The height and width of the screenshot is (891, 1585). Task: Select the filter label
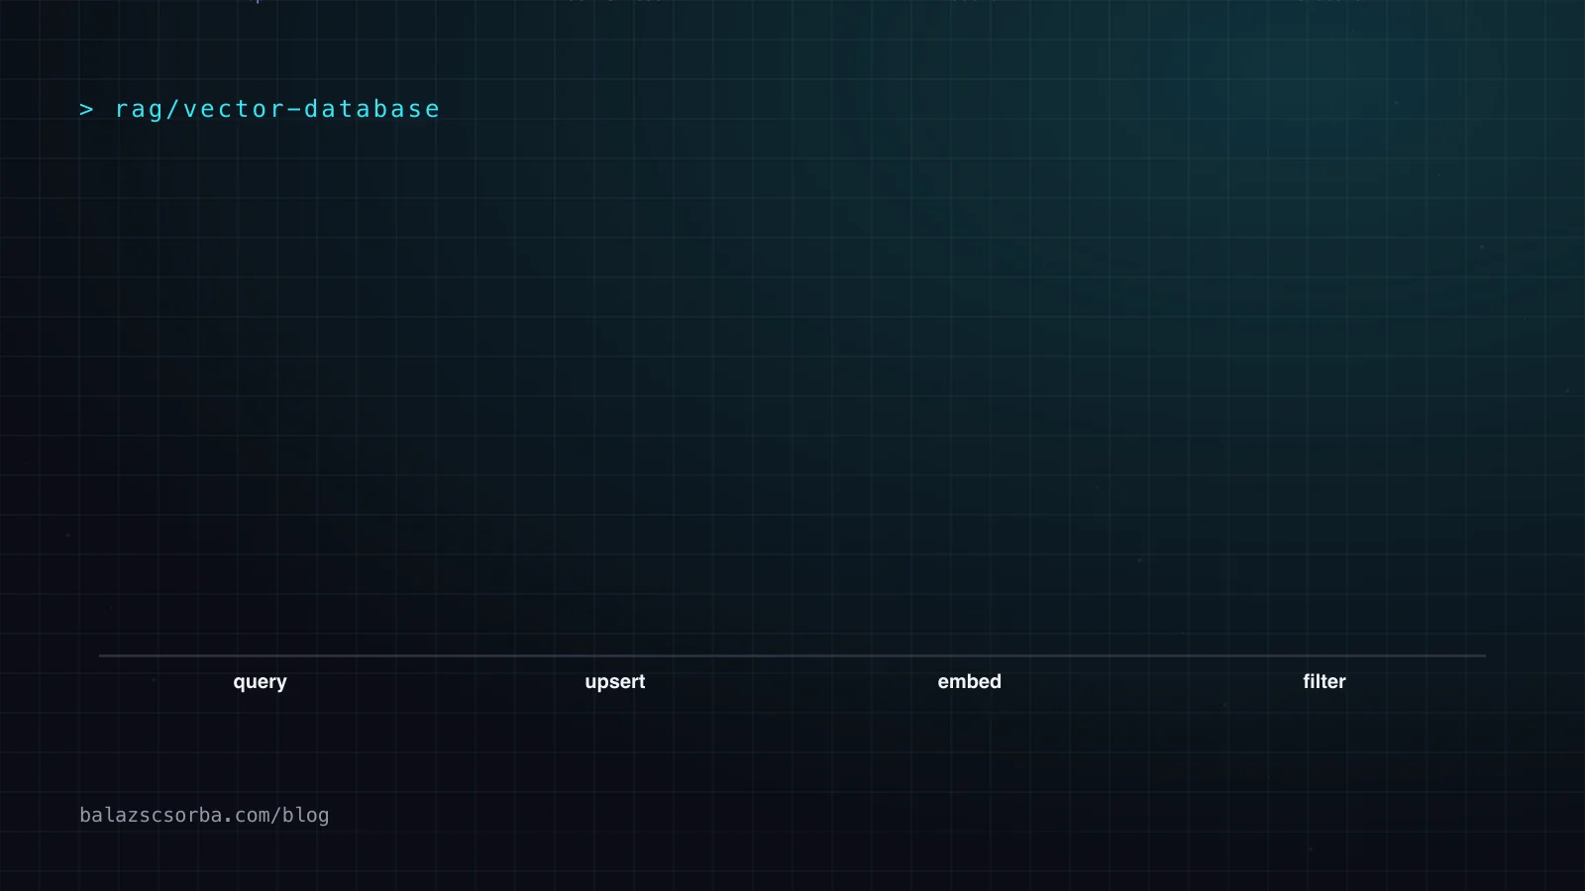point(1323,681)
